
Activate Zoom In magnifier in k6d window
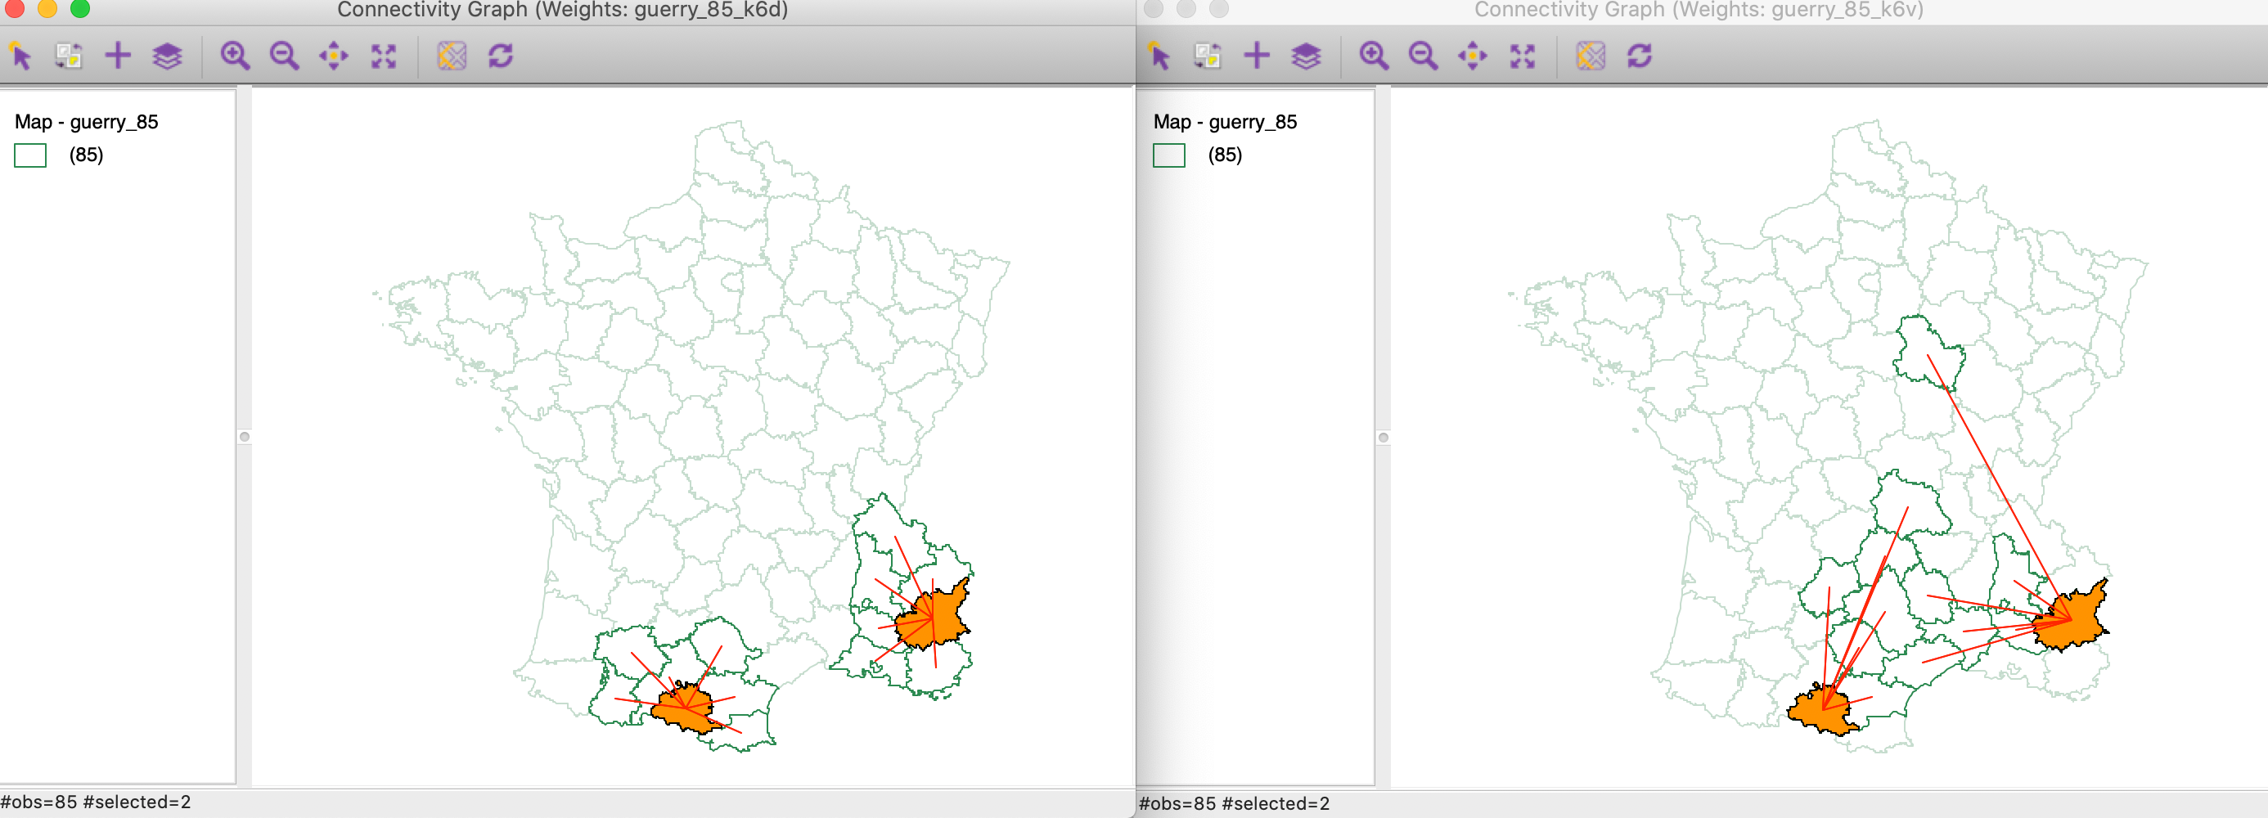tap(235, 56)
